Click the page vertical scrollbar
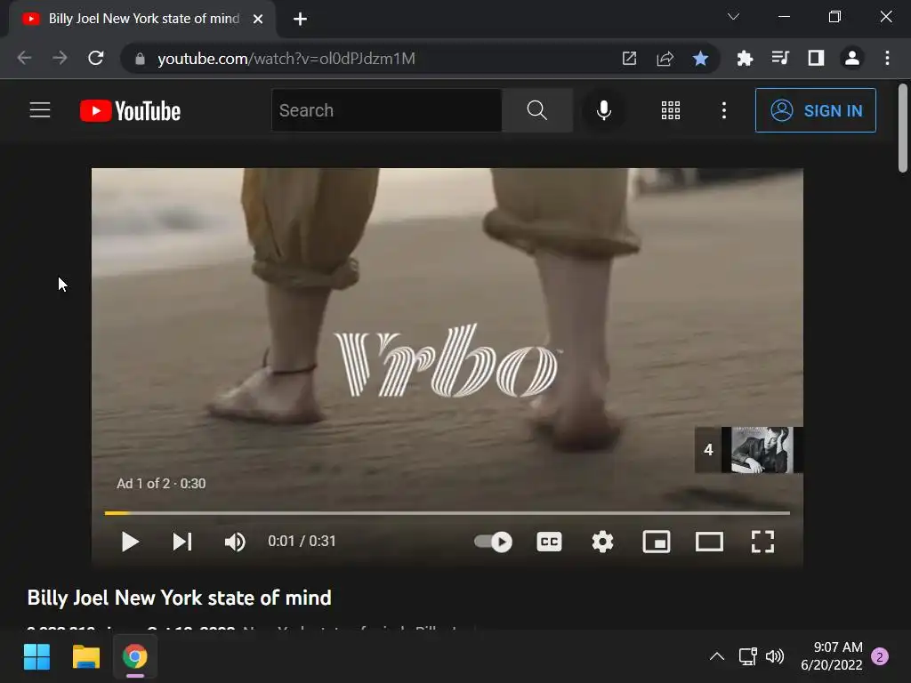This screenshot has height=683, width=911. click(x=903, y=128)
